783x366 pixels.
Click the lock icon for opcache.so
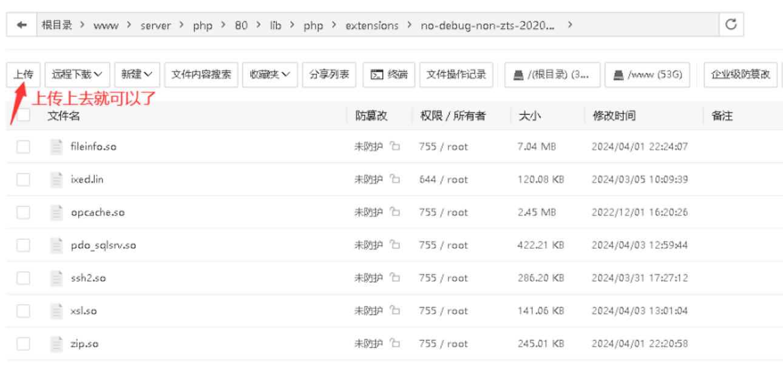click(395, 212)
